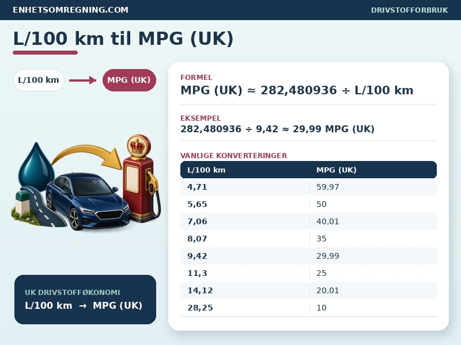Click the FORMEL heading
Viewport: 461px width, 345px height.
tap(196, 77)
